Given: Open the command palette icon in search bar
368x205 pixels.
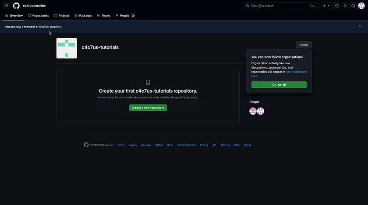Looking at the screenshot, I should (312, 6).
